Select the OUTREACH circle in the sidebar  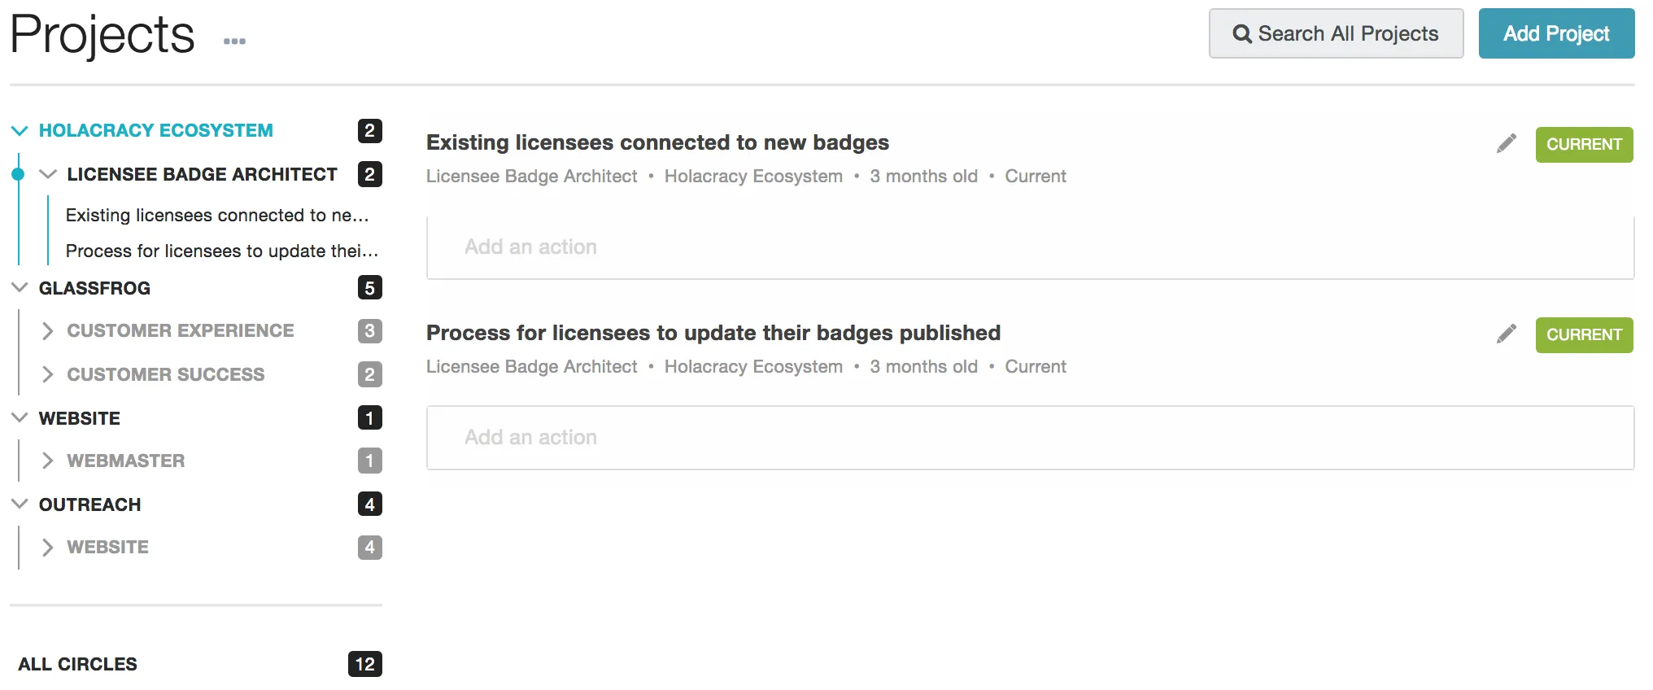pos(89,504)
